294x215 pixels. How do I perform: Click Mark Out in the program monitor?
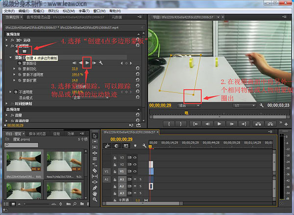181,124
